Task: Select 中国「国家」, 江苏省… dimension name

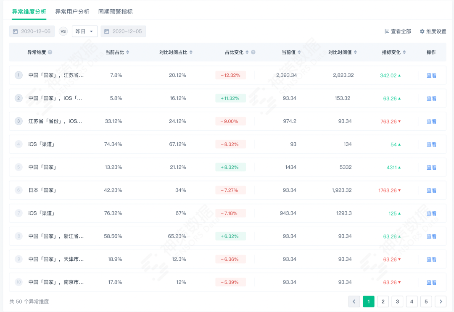Action: (x=56, y=75)
